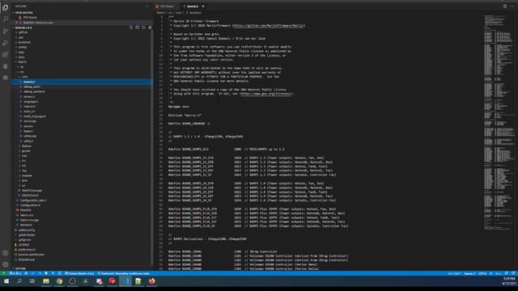
Task: Expand the module folder
Action: click(x=27, y=175)
